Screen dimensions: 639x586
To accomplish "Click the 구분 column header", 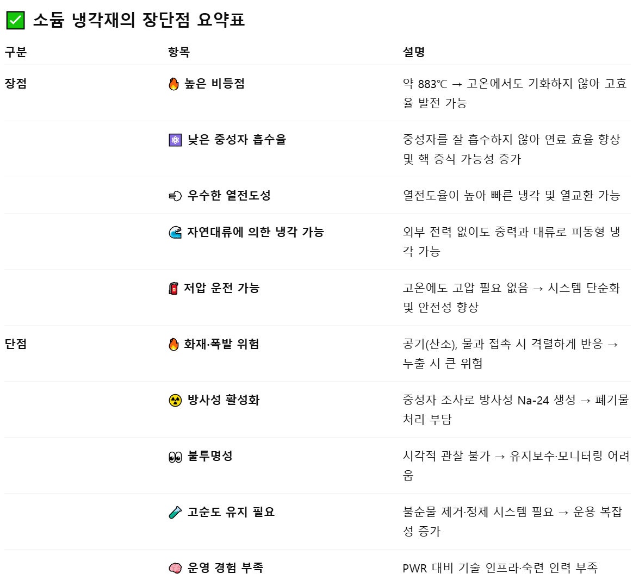I will (x=15, y=52).
